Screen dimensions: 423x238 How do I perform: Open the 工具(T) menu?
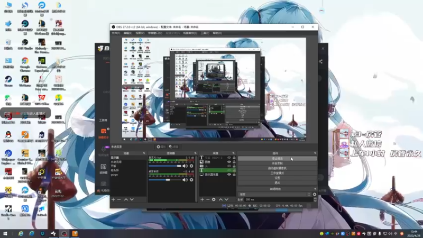click(x=205, y=33)
